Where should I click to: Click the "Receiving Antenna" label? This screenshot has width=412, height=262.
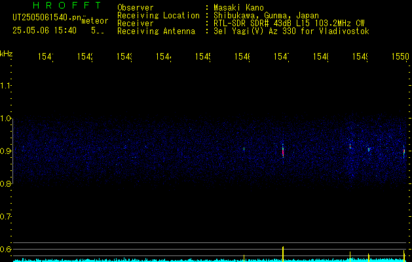(x=156, y=31)
